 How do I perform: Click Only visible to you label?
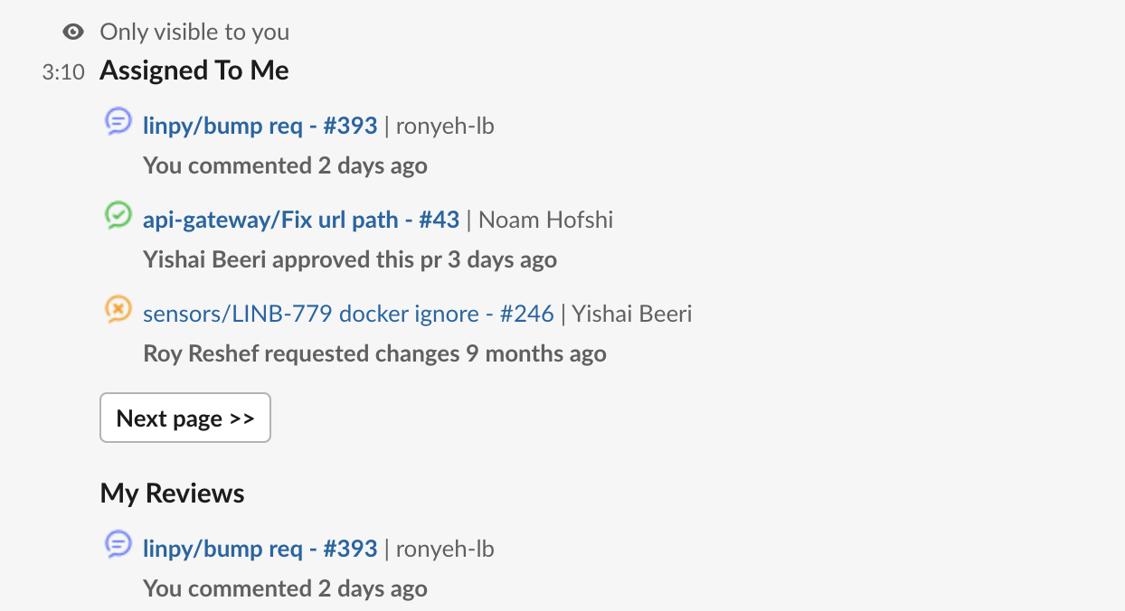point(195,33)
